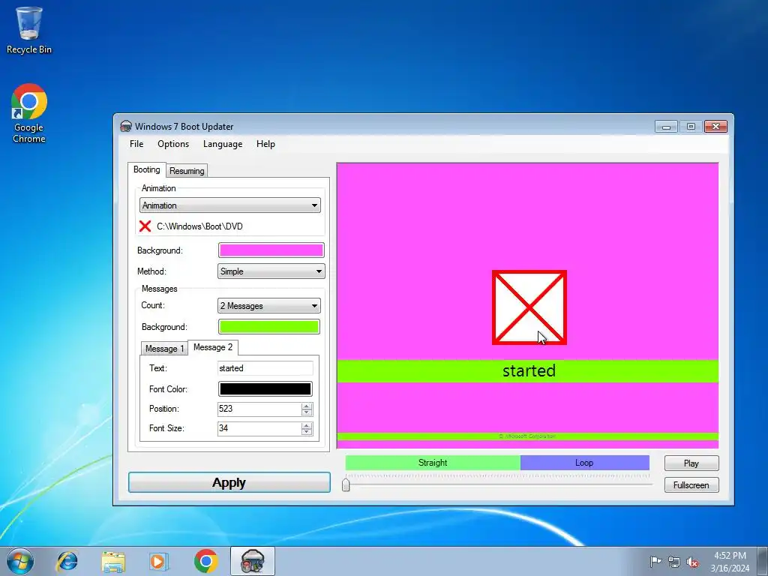
Task: Click the crossed-out animation placeholder in preview
Action: coord(529,307)
